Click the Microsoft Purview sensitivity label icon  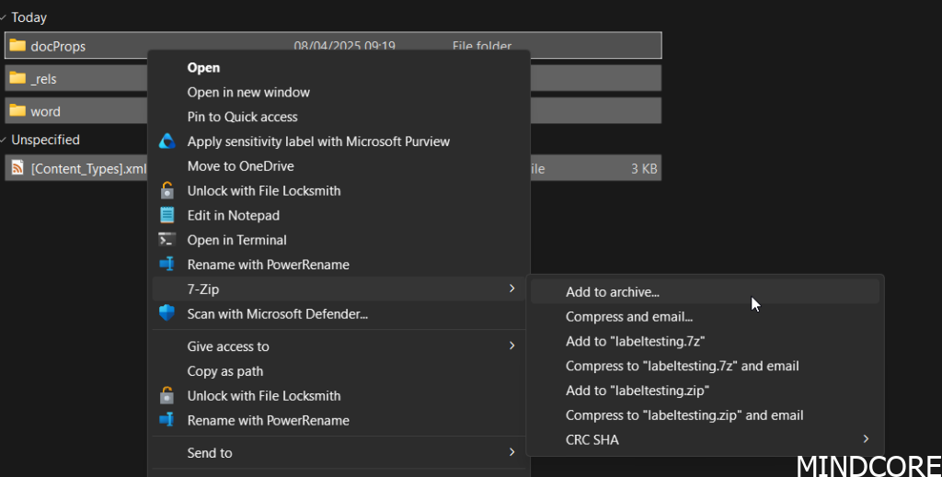[x=167, y=142]
